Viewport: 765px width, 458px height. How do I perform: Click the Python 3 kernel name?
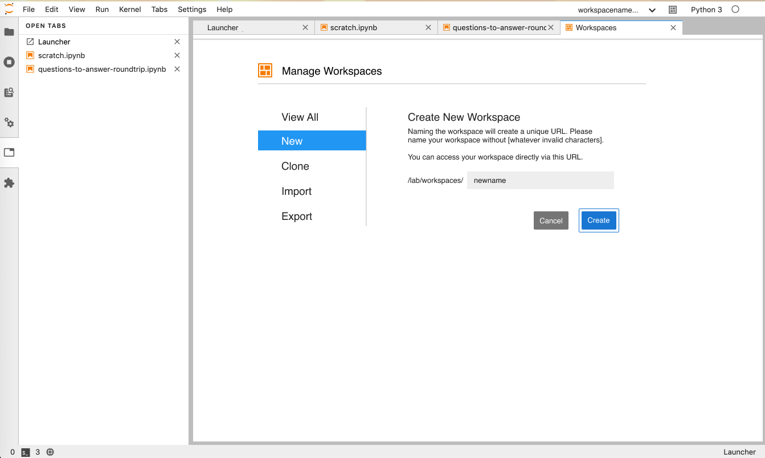click(706, 10)
